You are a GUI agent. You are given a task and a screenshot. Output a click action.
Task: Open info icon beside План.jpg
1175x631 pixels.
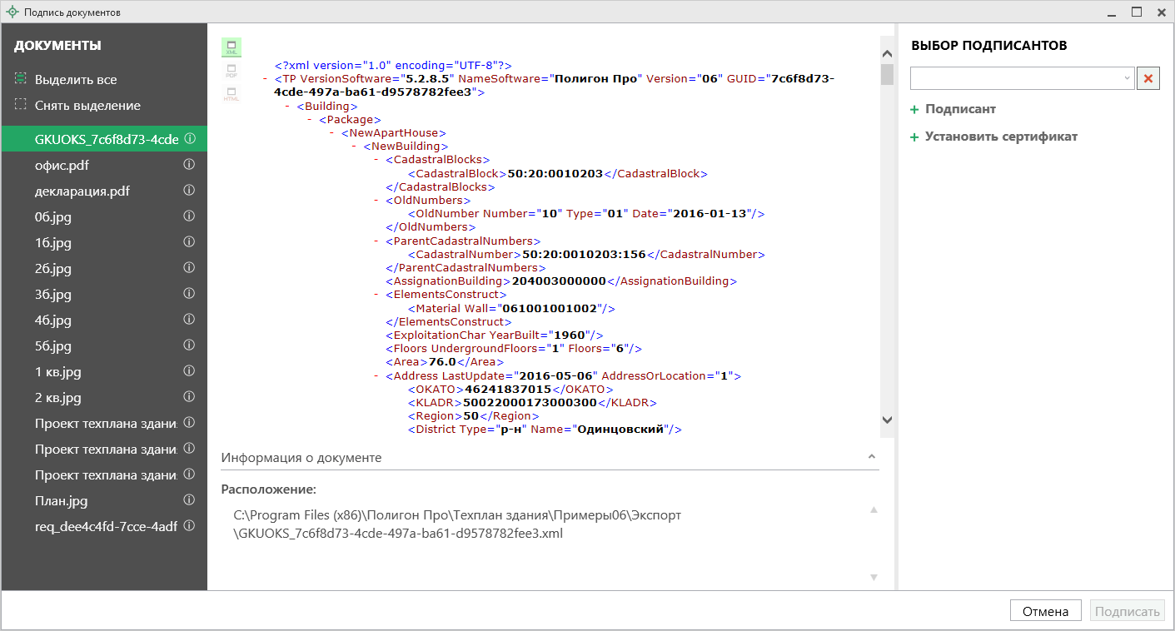pyautogui.click(x=189, y=501)
